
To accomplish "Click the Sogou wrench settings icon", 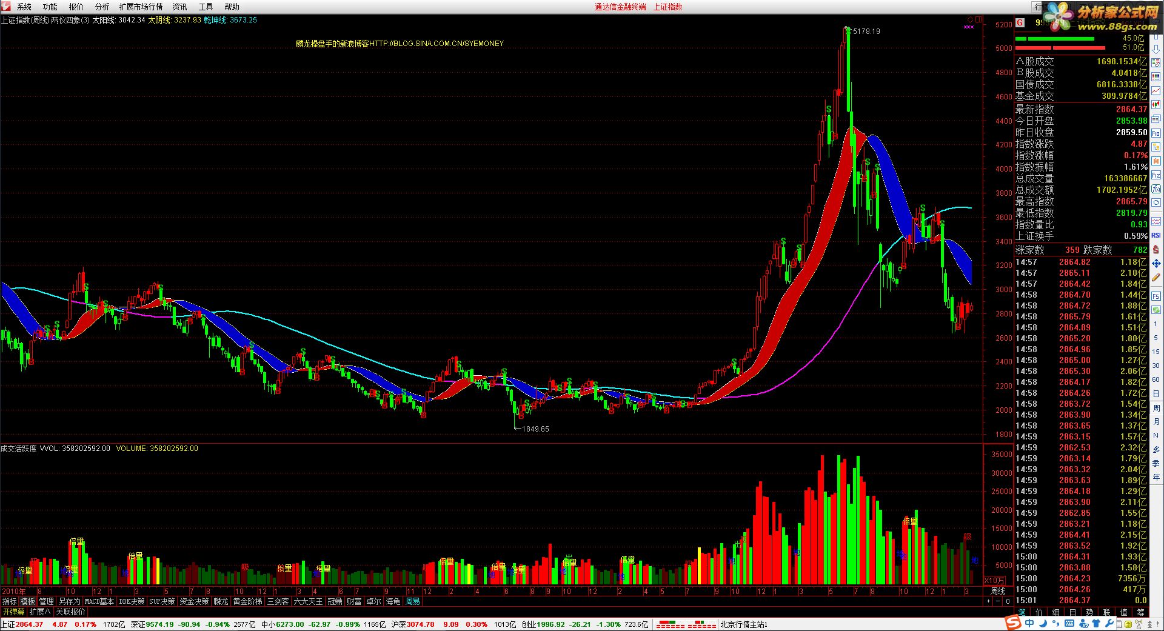I will (1109, 623).
